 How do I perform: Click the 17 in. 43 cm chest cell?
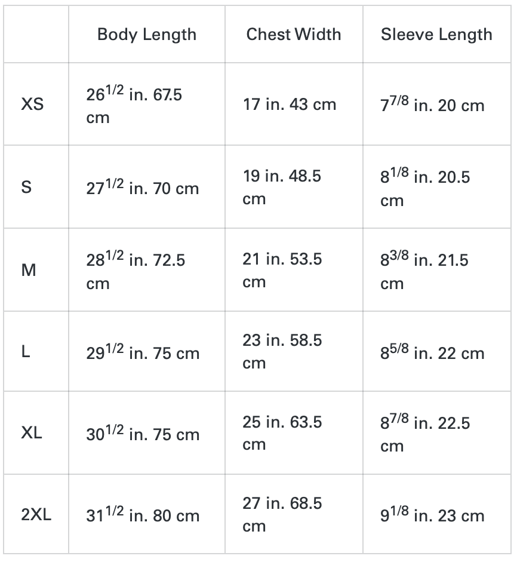290,105
